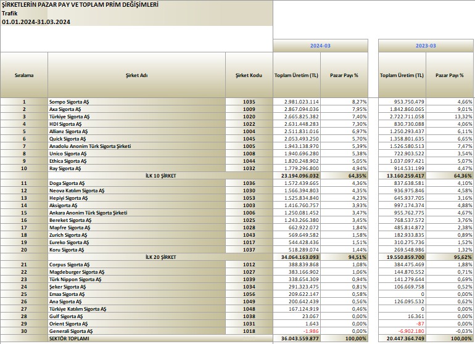475x344 pixels.
Task: Select the total 36.043.559.877 cell
Action: 297,338
